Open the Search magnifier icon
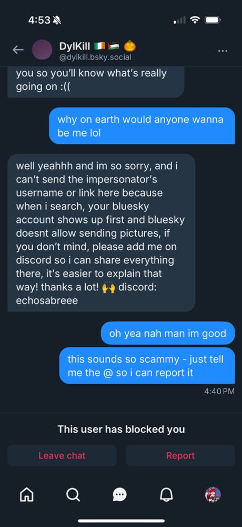The height and width of the screenshot is (527, 242). click(73, 494)
